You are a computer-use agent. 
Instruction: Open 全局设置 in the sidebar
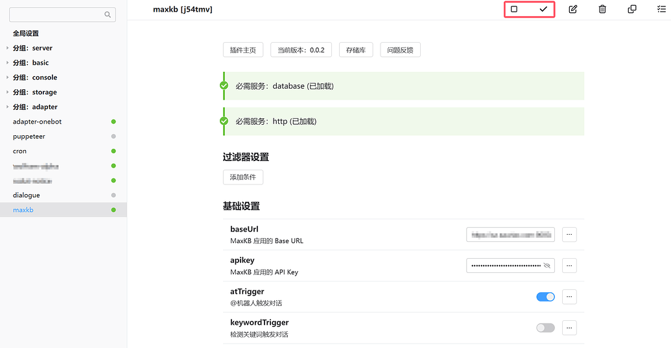(x=26, y=33)
